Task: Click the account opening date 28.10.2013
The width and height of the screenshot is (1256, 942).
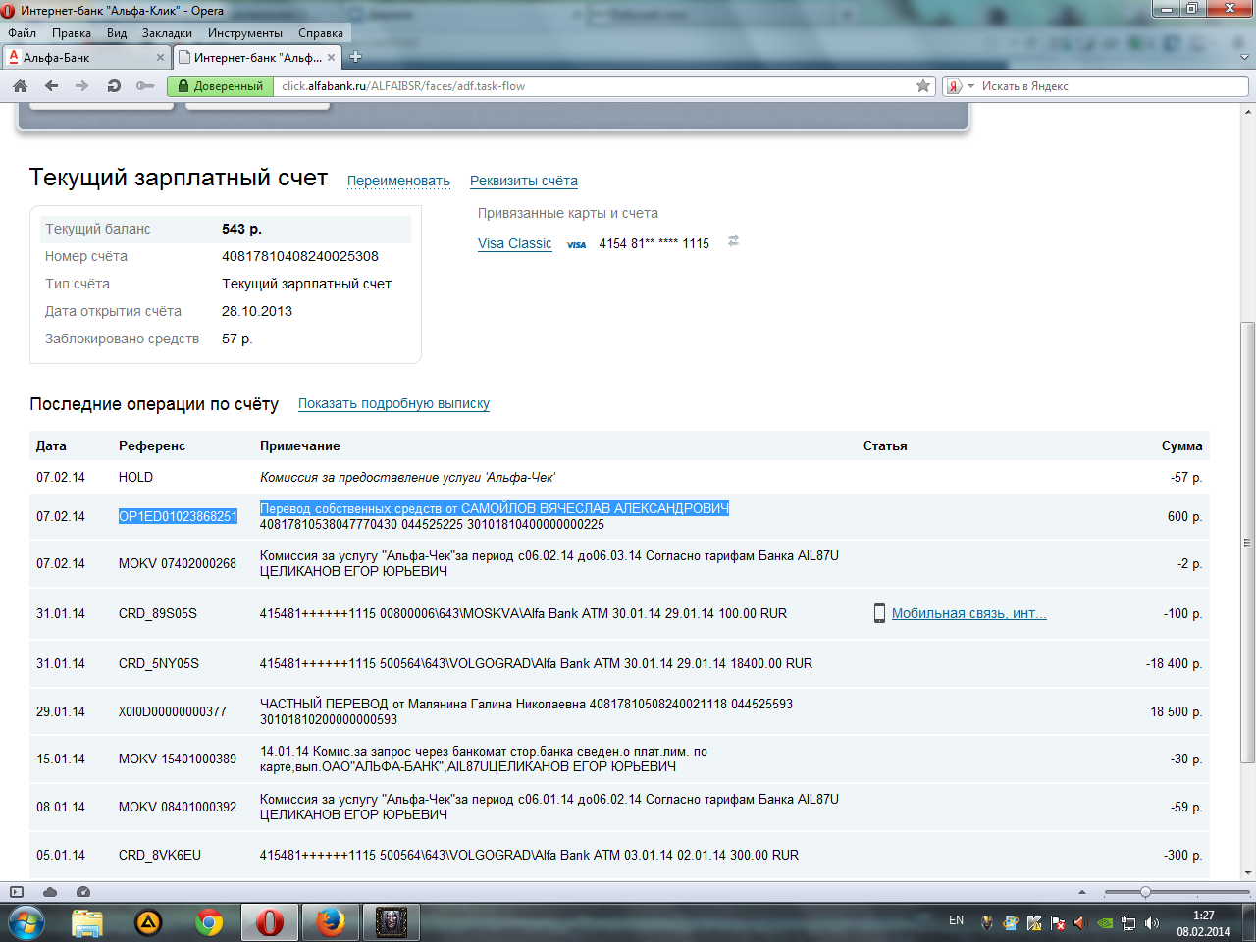Action: pyautogui.click(x=257, y=311)
